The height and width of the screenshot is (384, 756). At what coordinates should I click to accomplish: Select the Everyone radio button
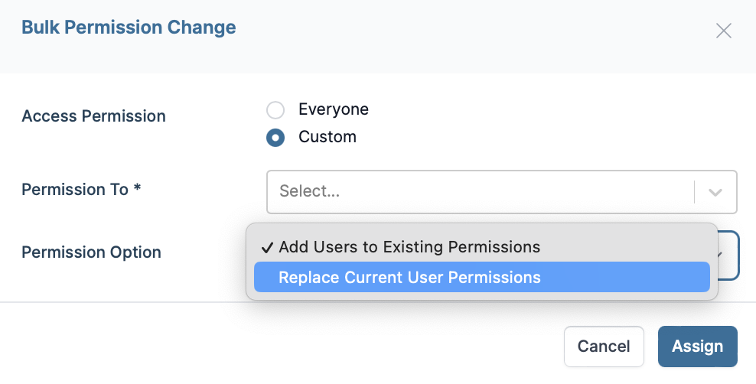point(275,110)
